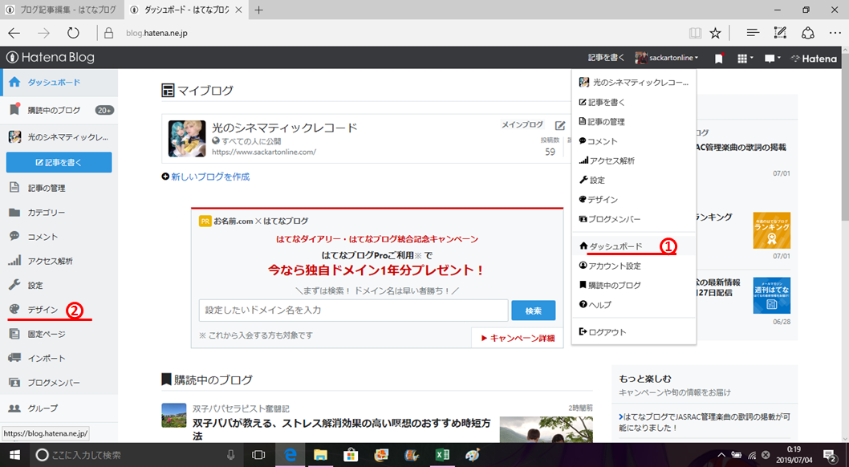
Task: Open a new browser tab
Action: pos(259,10)
